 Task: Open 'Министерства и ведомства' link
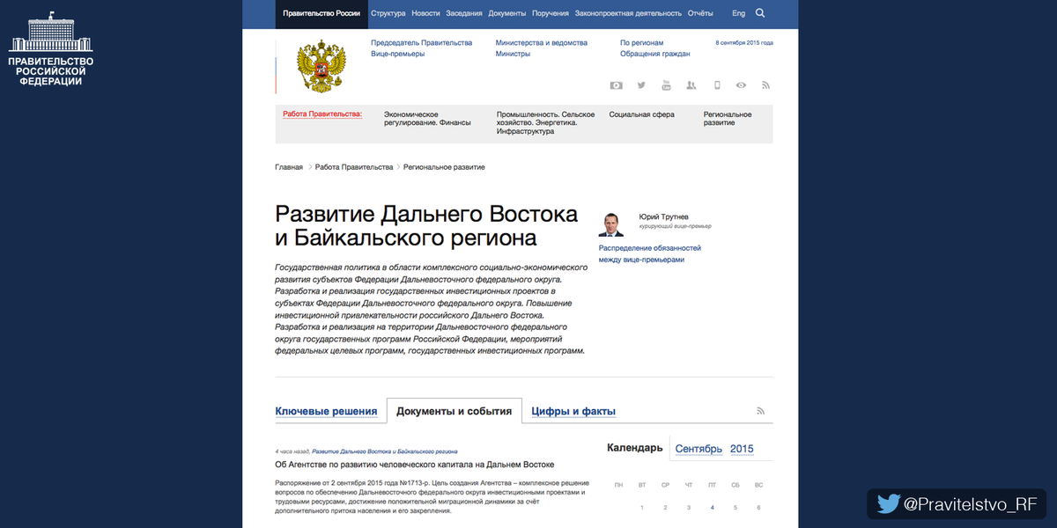(x=542, y=42)
